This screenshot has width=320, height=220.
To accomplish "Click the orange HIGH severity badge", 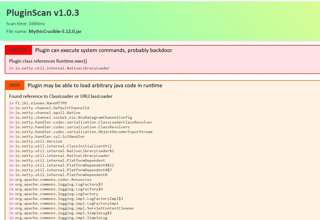I will [15, 85].
